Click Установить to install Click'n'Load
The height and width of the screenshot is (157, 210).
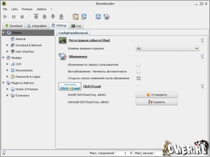[157, 95]
